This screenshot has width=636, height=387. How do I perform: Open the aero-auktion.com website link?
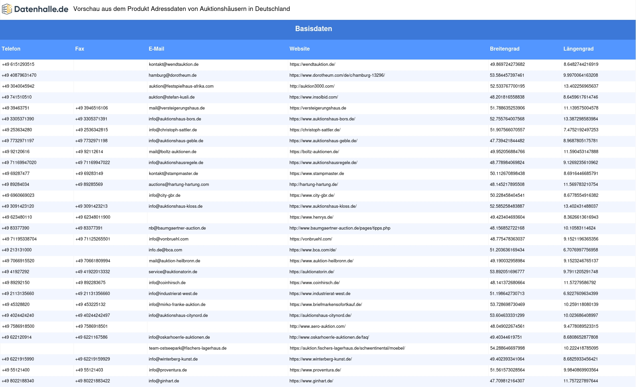tap(318, 326)
